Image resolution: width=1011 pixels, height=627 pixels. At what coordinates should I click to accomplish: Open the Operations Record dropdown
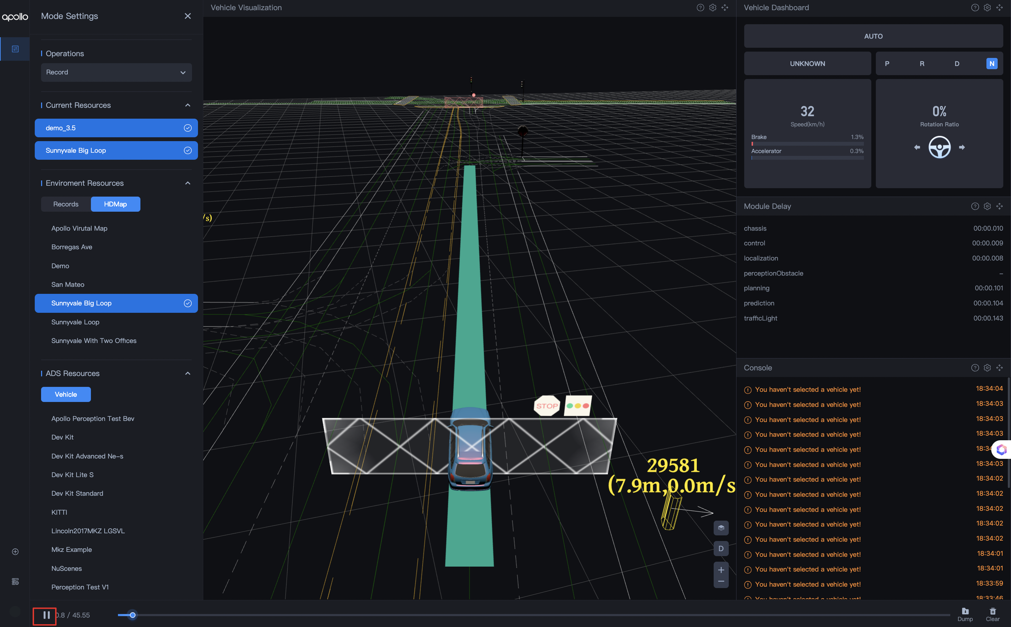click(116, 72)
